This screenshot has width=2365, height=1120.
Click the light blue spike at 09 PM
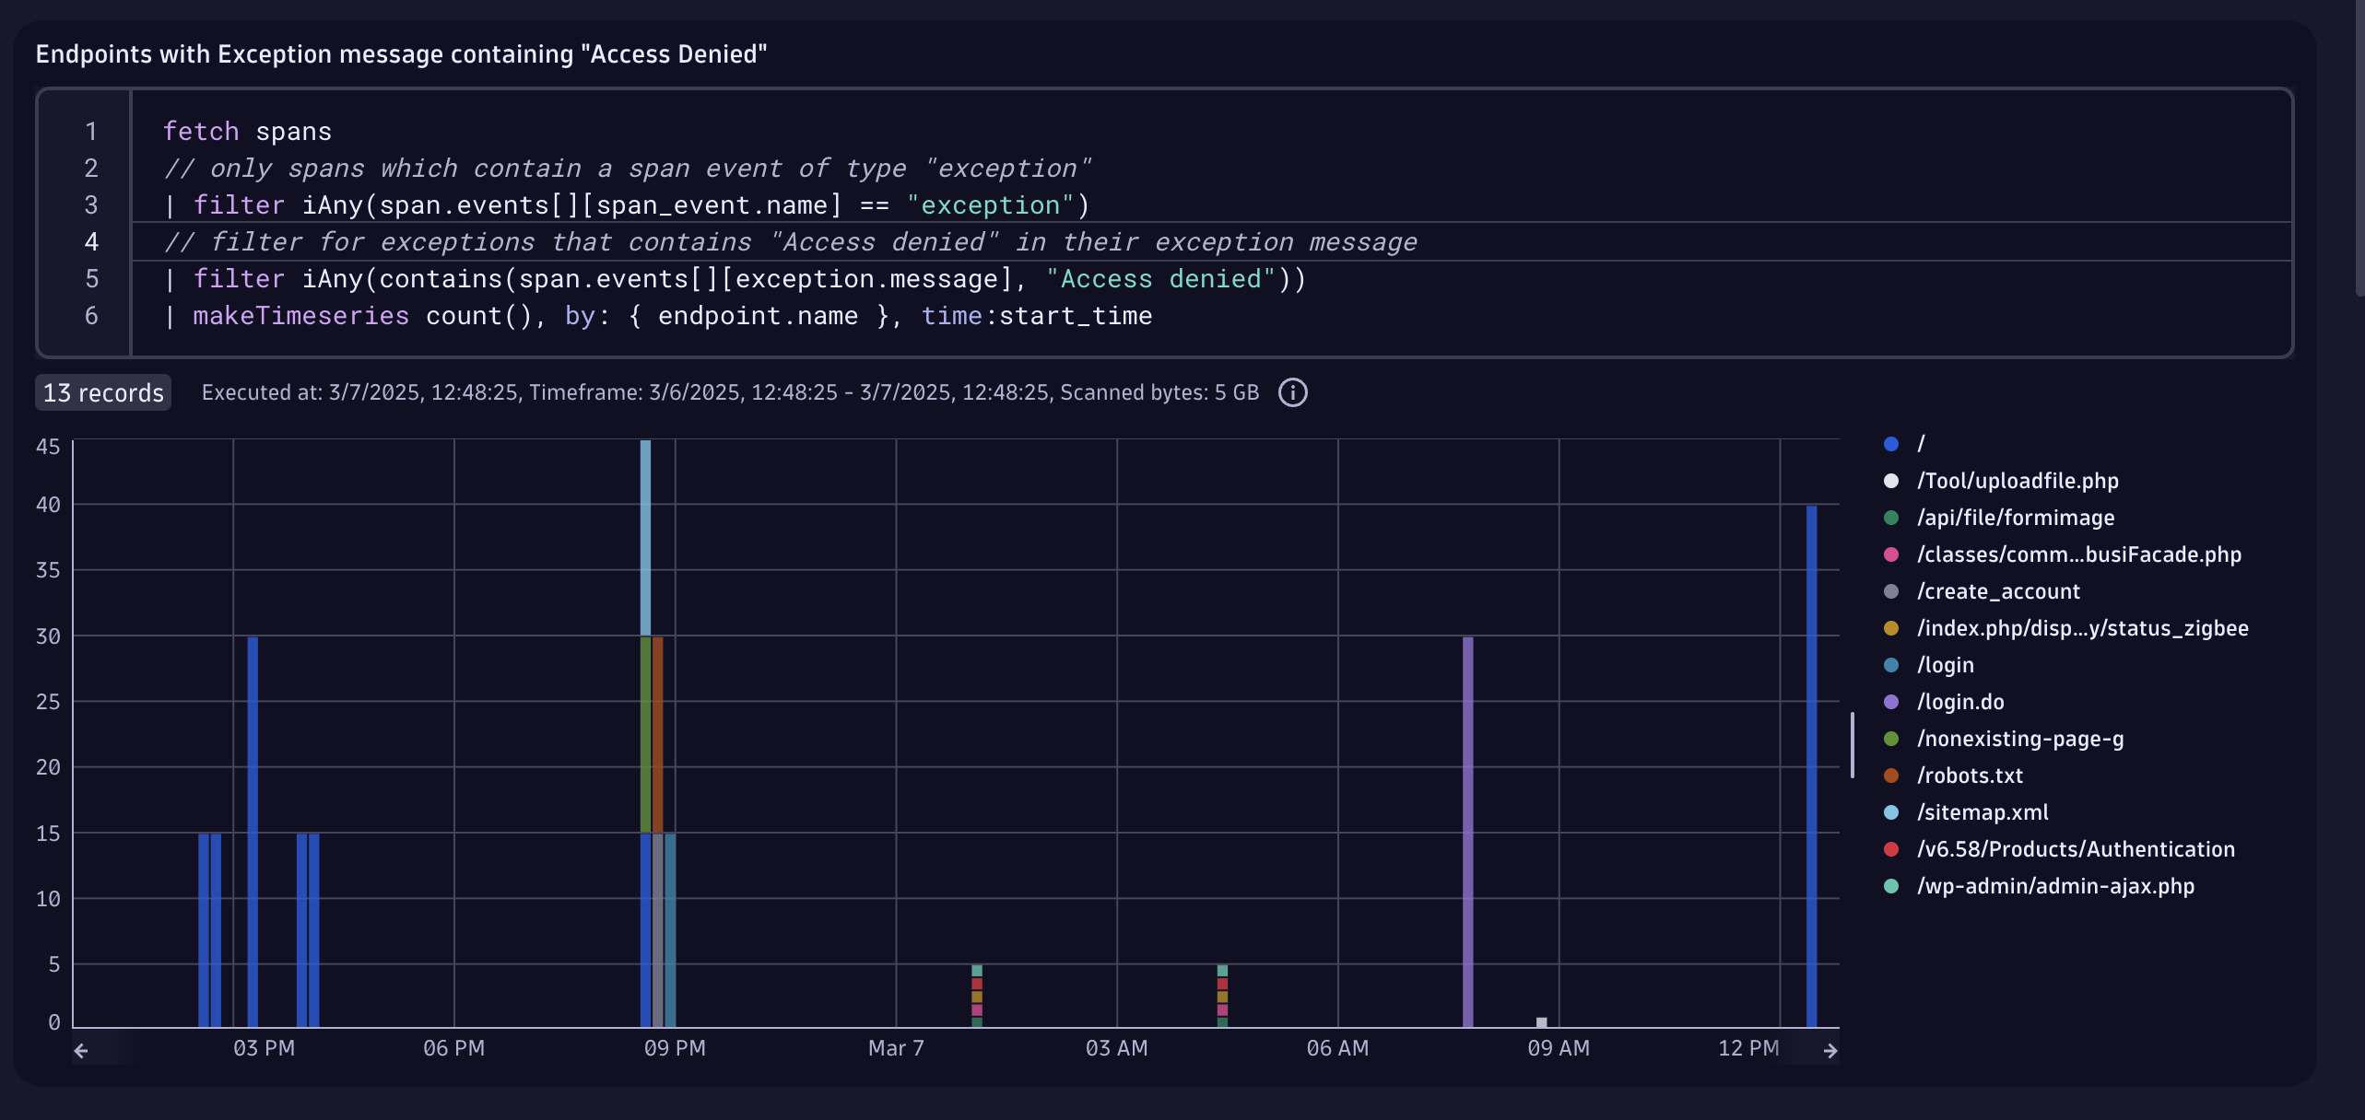pyautogui.click(x=646, y=534)
